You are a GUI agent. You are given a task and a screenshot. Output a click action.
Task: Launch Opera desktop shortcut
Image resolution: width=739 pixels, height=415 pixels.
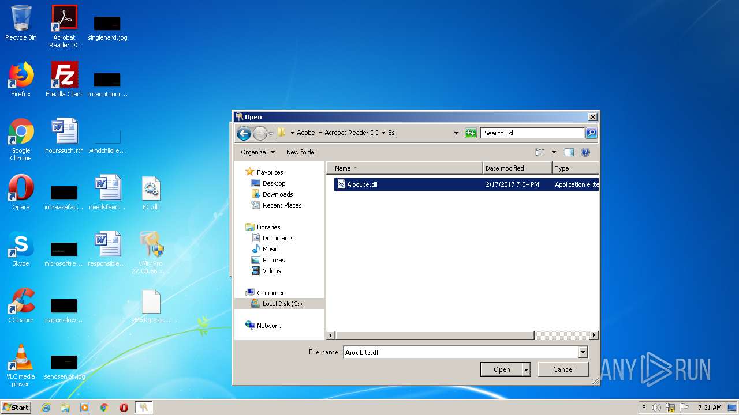[21, 193]
